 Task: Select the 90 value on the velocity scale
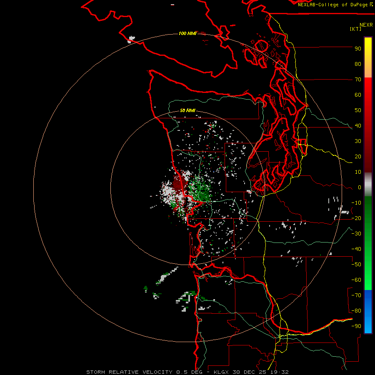tap(358, 49)
